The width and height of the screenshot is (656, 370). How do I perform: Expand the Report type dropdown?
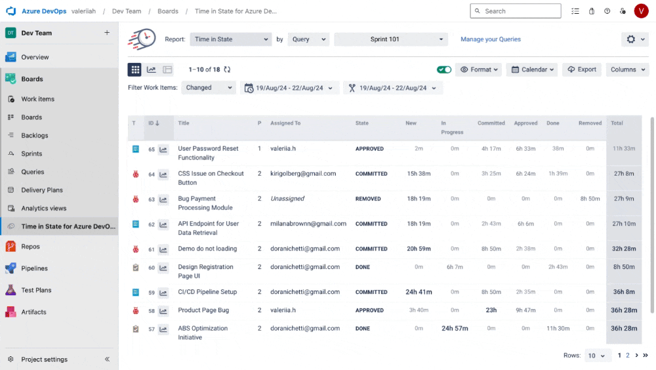point(230,39)
